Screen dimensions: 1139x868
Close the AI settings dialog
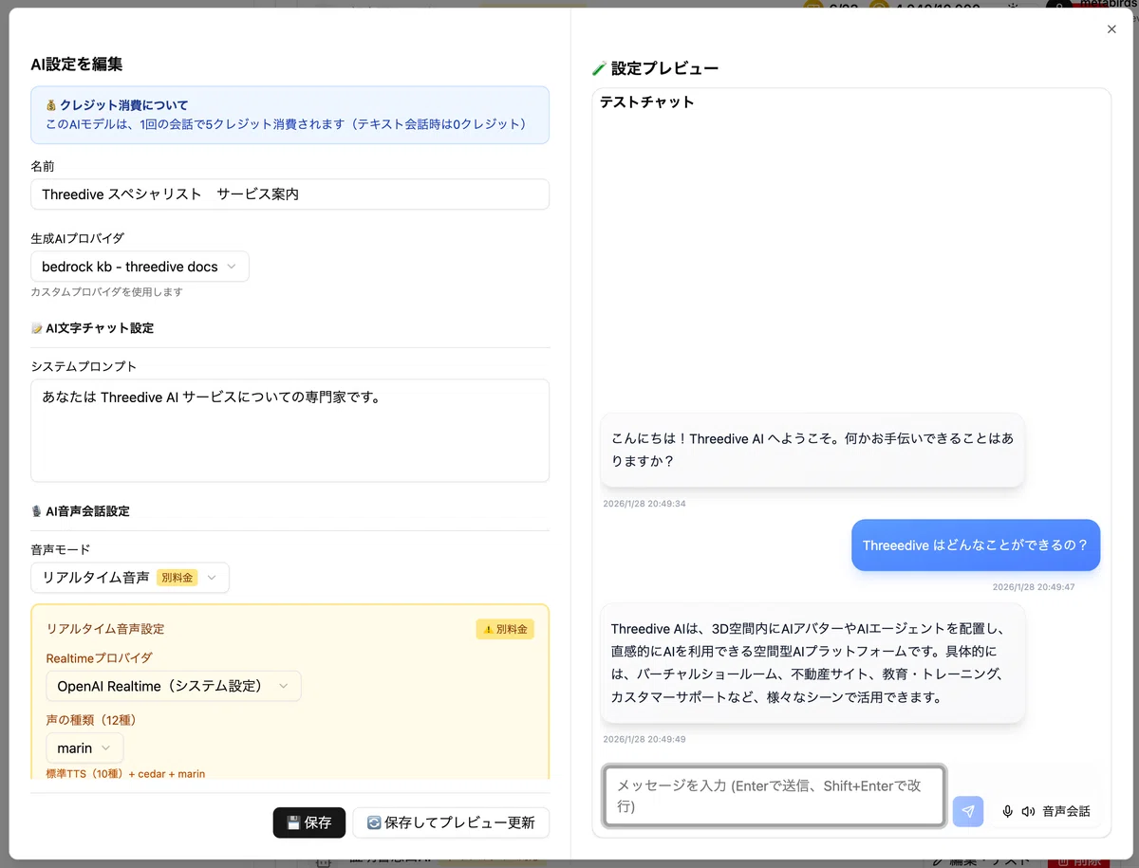[x=1111, y=29]
